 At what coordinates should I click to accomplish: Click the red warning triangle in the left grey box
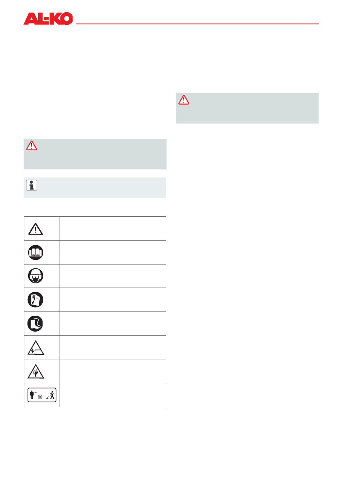(31, 146)
